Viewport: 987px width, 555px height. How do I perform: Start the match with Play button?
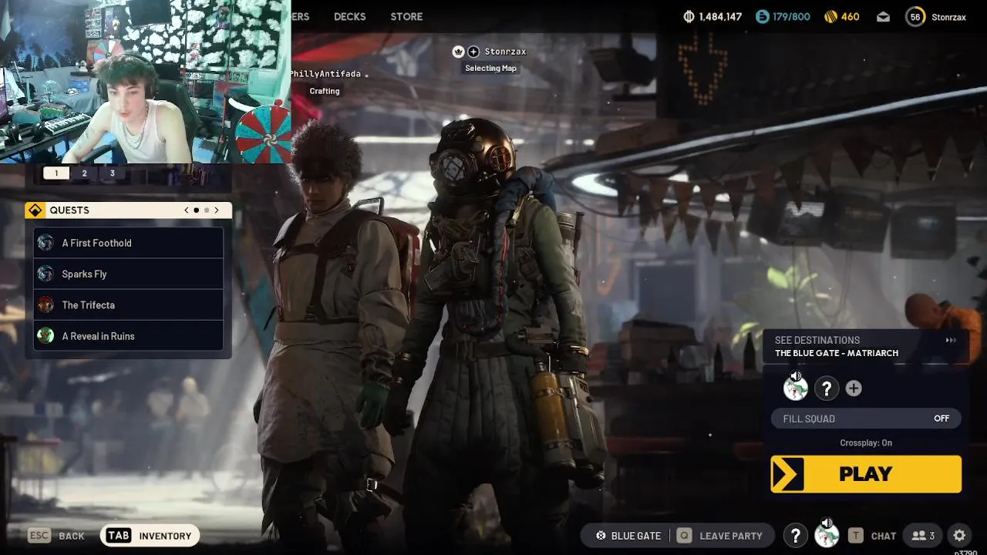[x=866, y=474]
